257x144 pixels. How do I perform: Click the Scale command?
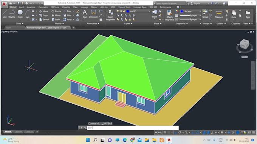[x=56, y=20]
